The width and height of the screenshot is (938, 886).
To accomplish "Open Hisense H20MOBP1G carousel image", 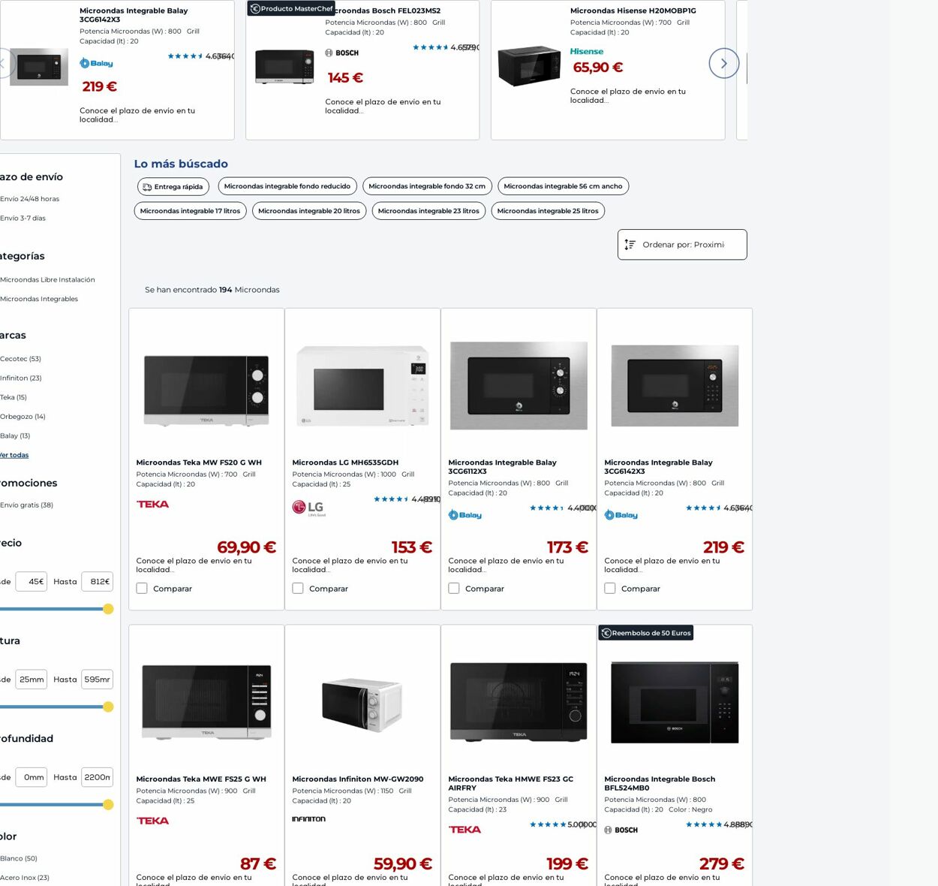I will point(529,66).
